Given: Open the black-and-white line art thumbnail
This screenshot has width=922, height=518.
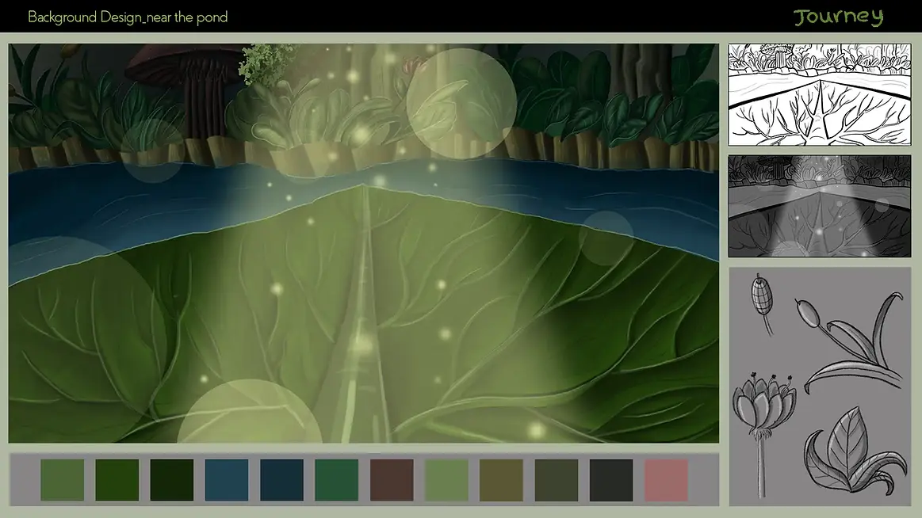Looking at the screenshot, I should tap(820, 94).
